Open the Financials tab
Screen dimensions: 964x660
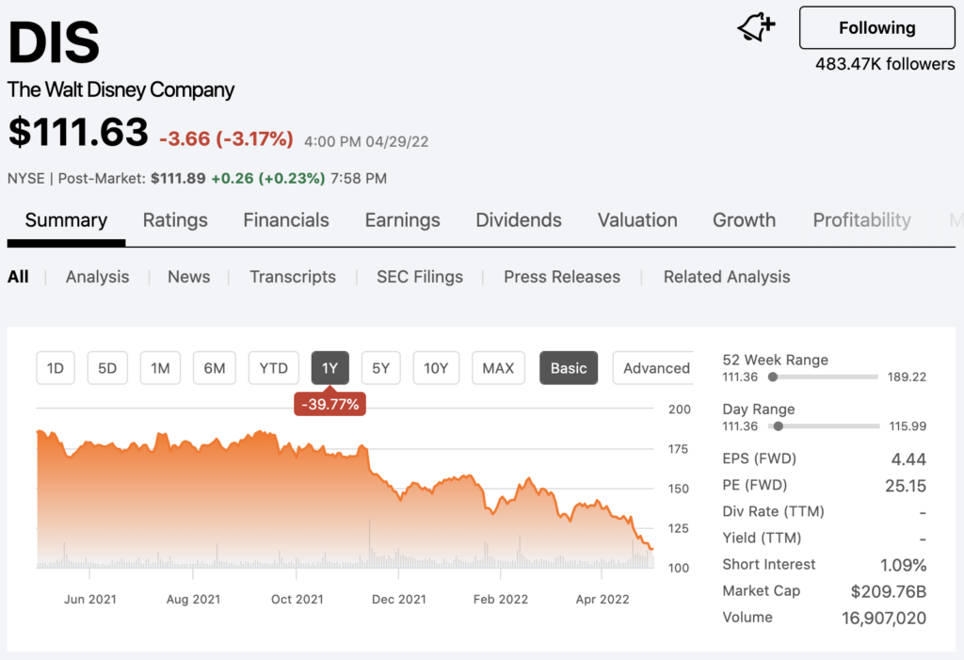286,220
